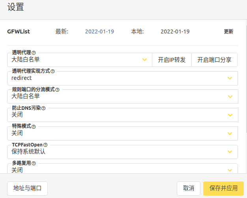Viewport: 247px width, 198px height.
Task: Click help icon next to TCPFastOpen
Action: click(x=45, y=145)
